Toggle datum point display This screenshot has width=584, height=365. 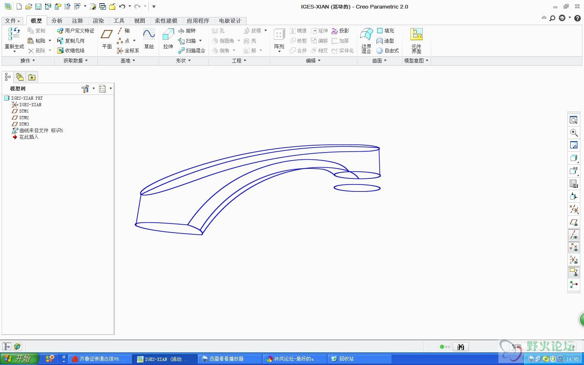(x=573, y=247)
